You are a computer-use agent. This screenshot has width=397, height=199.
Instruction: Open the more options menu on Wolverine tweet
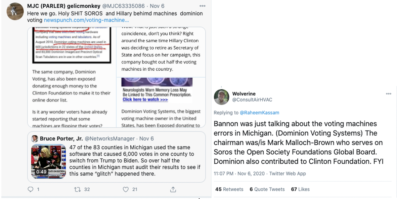[x=389, y=94]
